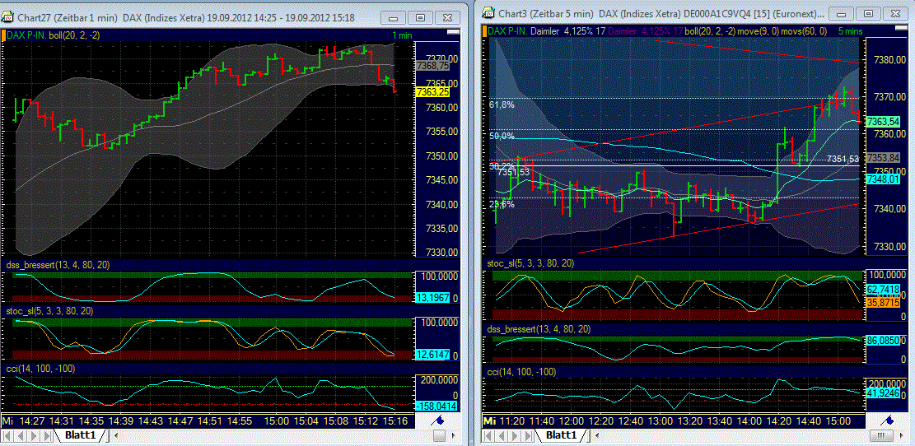
Task: Select the Blatt1 tab in Chart27
Action: pos(80,435)
